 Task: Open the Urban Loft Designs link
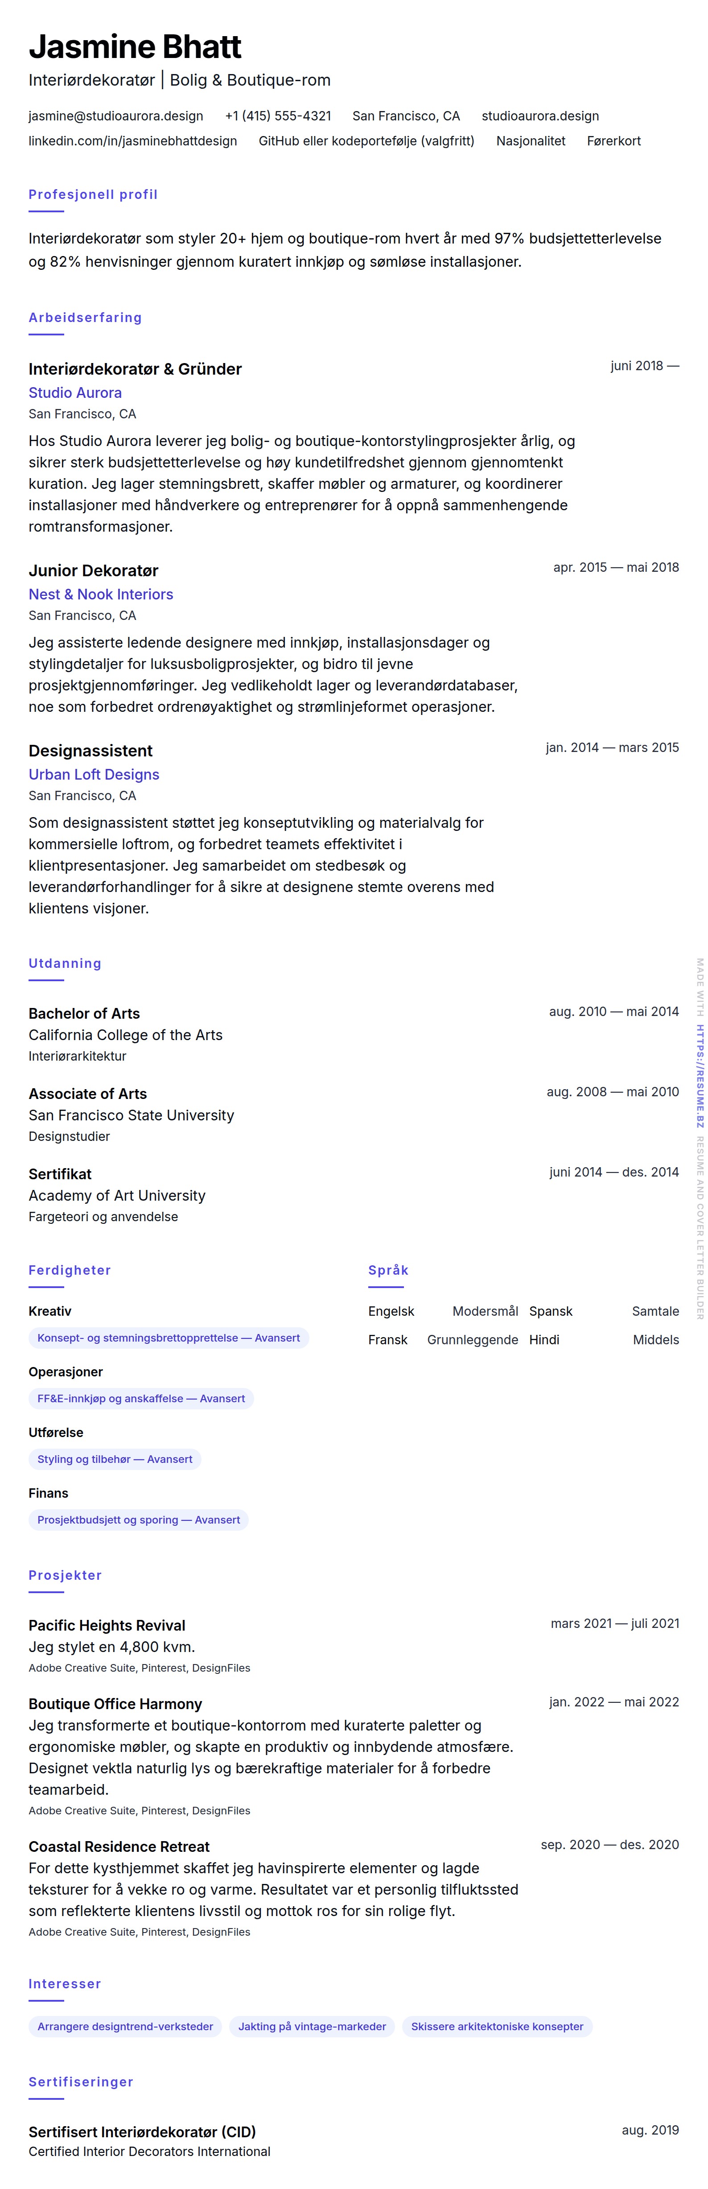coord(94,774)
